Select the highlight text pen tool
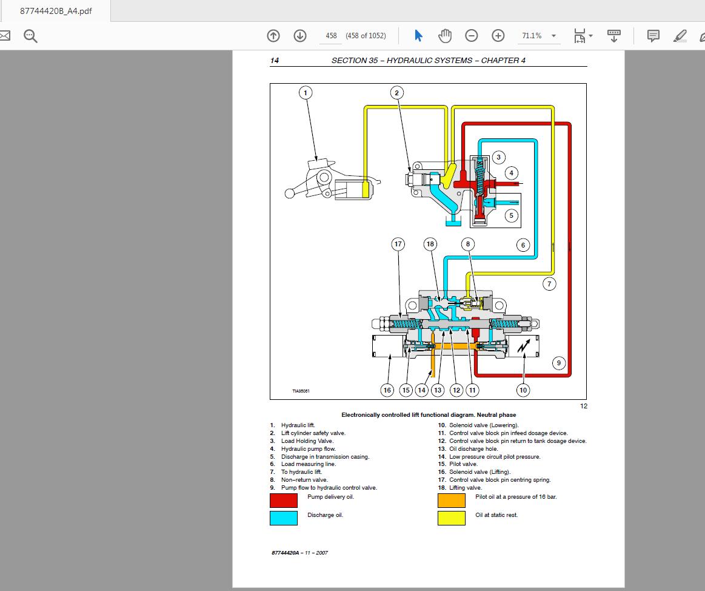This screenshot has height=591, width=705. (x=680, y=36)
